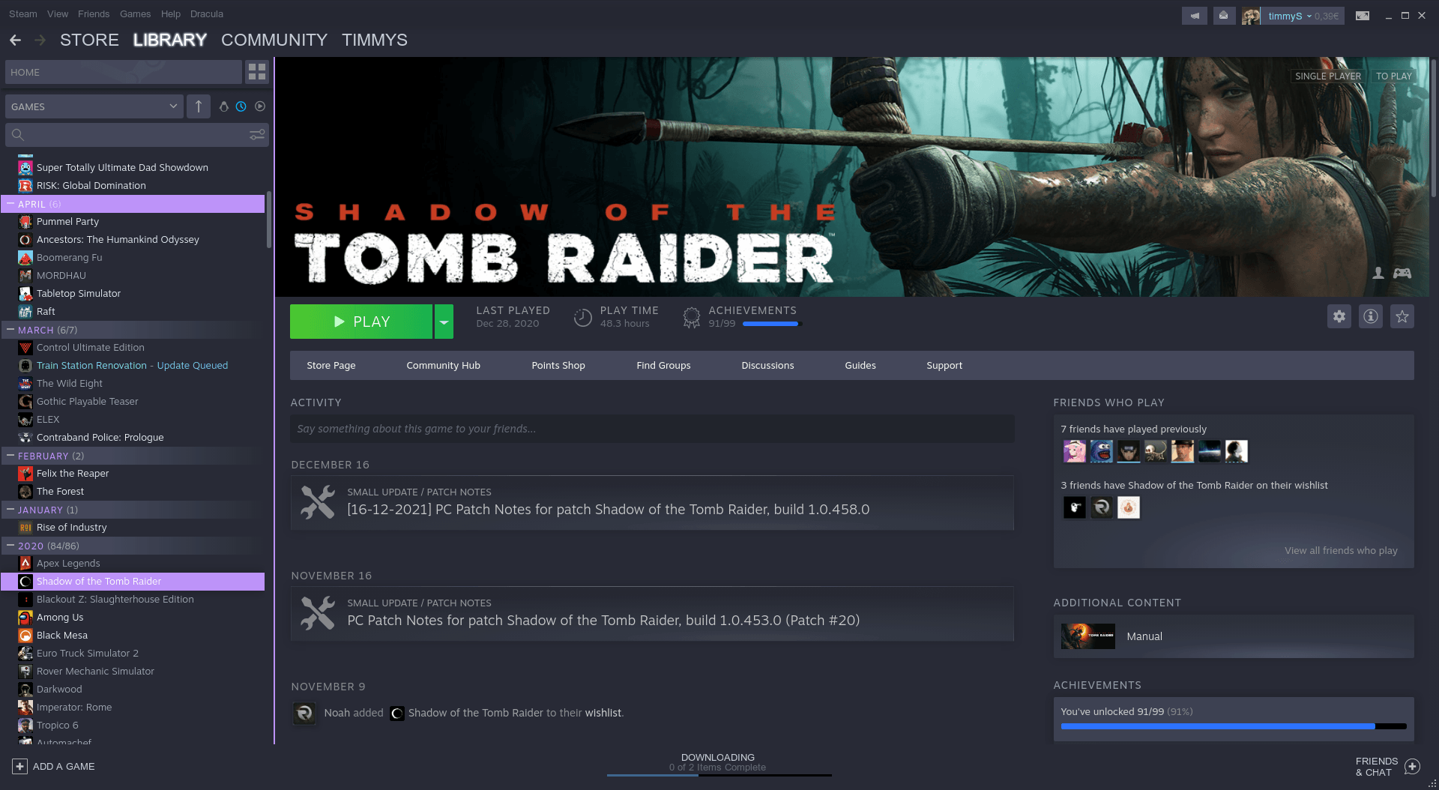
Task: Open the Friends menu in menu bar
Action: [93, 13]
